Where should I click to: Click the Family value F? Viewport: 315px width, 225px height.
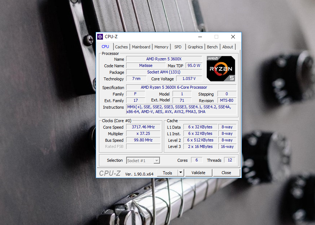tap(136, 94)
